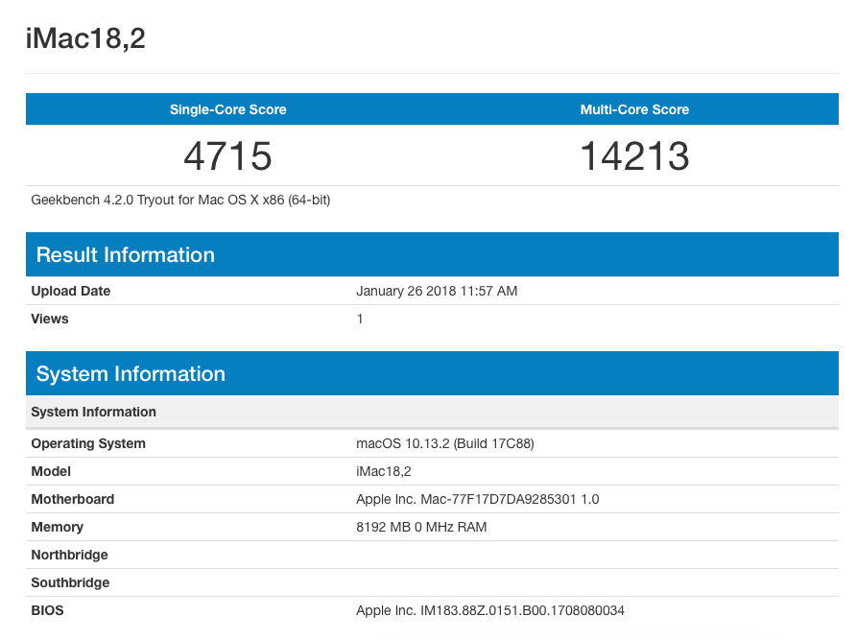Select the single-core score value 4715
856x640 pixels.
pos(227,155)
